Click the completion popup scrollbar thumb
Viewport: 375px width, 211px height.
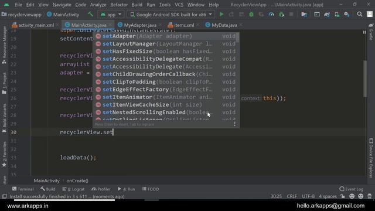[237, 38]
